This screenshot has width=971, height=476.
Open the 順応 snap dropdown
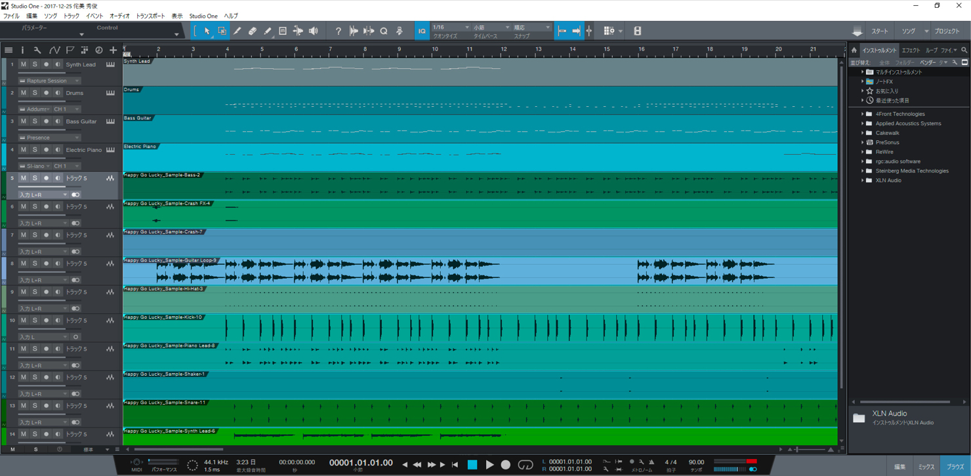pos(532,28)
